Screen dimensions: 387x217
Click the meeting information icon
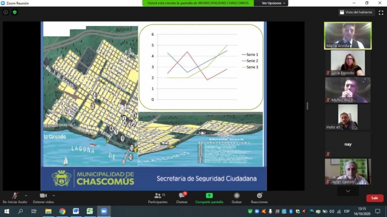coord(6,12)
